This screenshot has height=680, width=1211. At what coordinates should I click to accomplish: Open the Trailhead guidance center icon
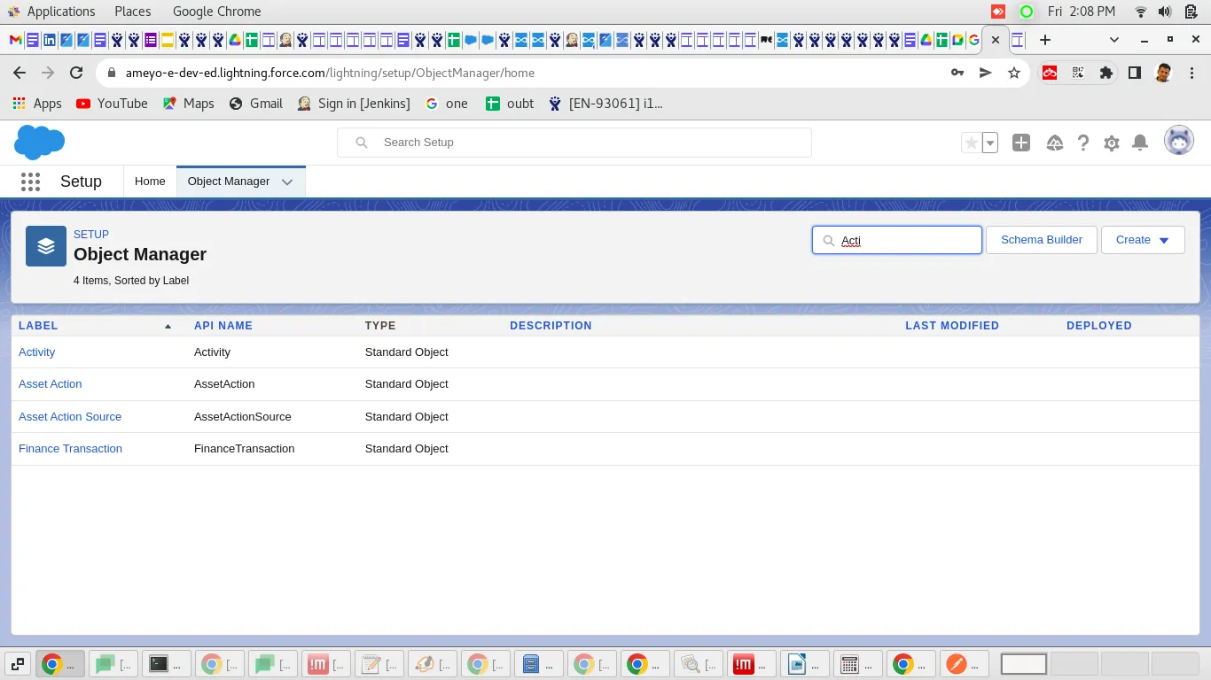pyautogui.click(x=1054, y=143)
